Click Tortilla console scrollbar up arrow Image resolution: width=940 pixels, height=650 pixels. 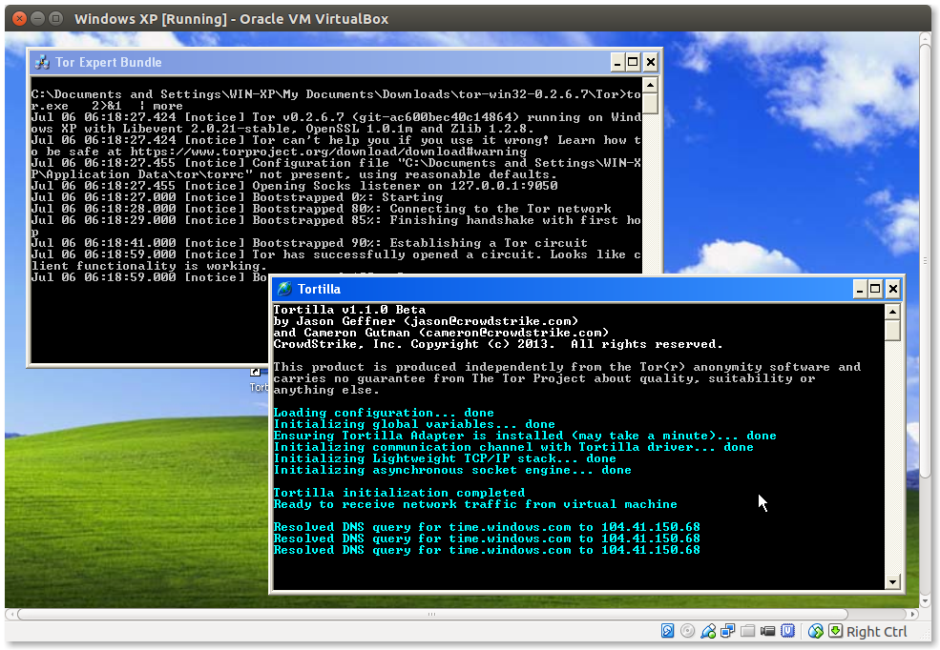pyautogui.click(x=892, y=312)
